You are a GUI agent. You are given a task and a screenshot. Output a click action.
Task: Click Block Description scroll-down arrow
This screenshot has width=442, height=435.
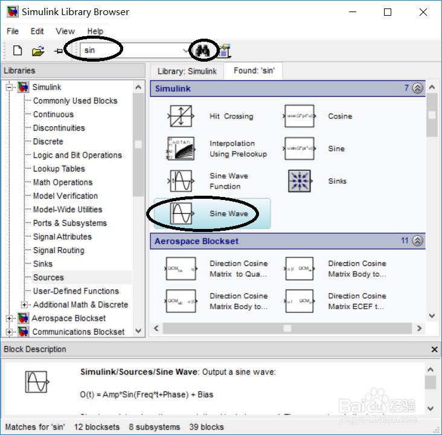(431, 408)
